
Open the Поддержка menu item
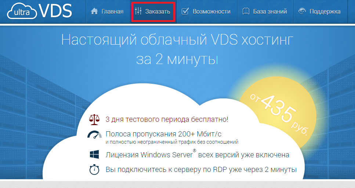tap(320, 12)
